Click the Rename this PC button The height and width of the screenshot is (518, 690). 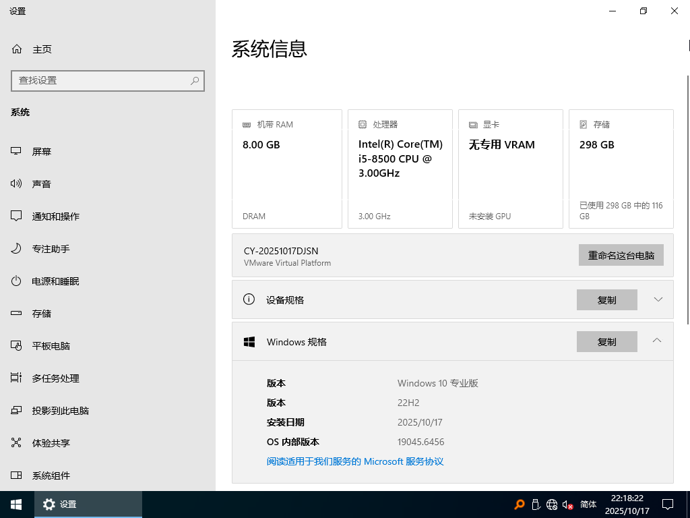coord(621,255)
